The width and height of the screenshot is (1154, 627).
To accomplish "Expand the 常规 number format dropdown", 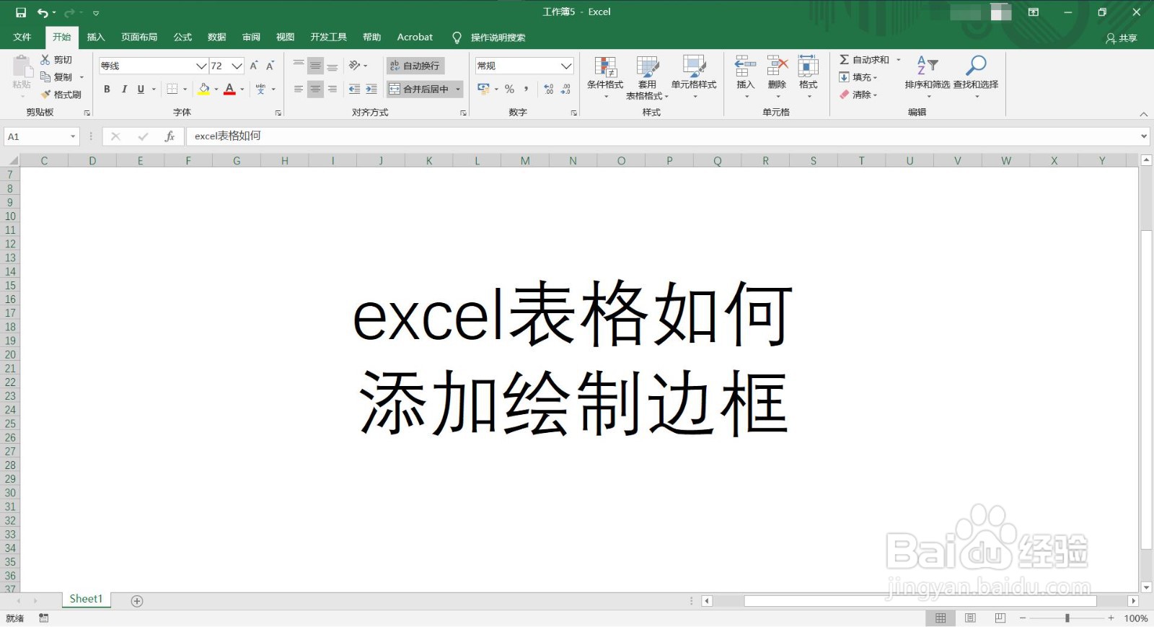I will [566, 66].
